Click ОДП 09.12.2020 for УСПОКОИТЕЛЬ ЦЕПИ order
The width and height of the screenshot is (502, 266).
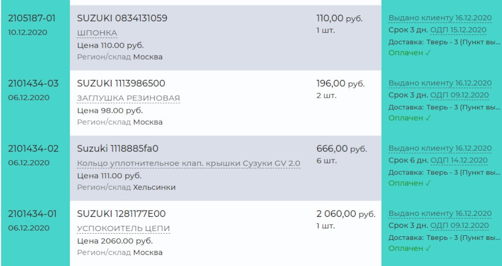(x=460, y=226)
